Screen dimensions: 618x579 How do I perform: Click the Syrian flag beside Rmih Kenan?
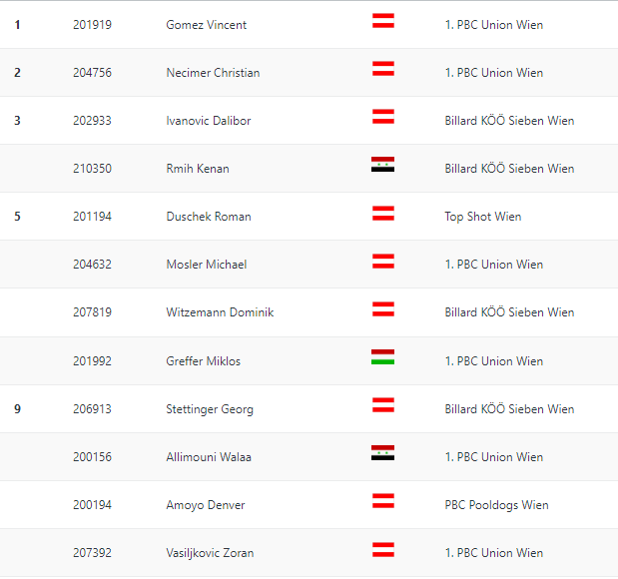[382, 165]
